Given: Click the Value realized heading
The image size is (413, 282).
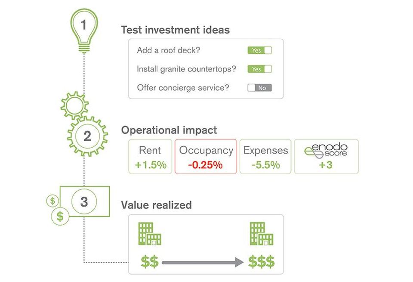Looking at the screenshot, I should (x=157, y=205).
